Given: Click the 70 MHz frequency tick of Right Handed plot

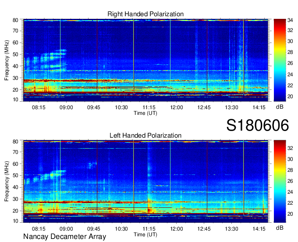Looking at the screenshot, I should tap(15, 31).
